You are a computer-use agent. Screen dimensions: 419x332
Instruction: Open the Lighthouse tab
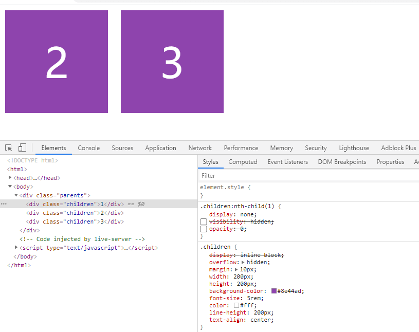354,148
